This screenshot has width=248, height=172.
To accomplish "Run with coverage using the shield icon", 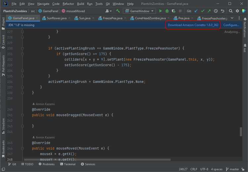I will tap(174, 11).
